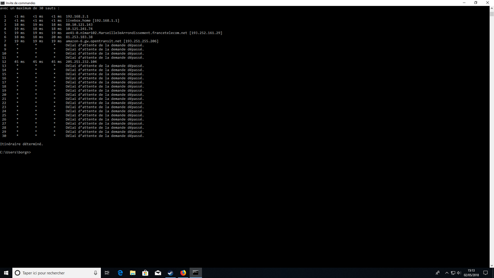Viewport: 494px width, 278px height.
Task: Open Task View from the taskbar
Action: point(107,273)
